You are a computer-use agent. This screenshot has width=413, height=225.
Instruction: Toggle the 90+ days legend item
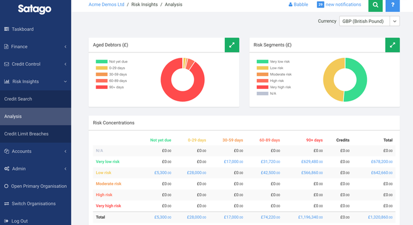110,87
